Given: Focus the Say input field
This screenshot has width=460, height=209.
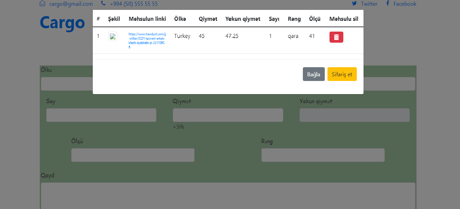Looking at the screenshot, I should point(102,115).
